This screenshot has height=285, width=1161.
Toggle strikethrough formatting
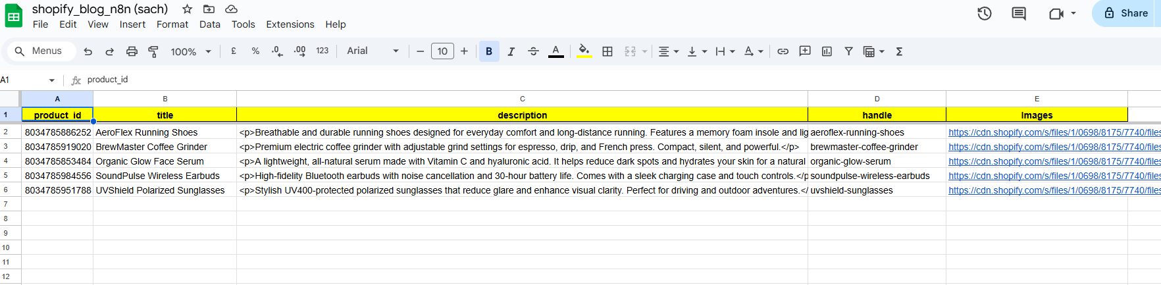(533, 51)
